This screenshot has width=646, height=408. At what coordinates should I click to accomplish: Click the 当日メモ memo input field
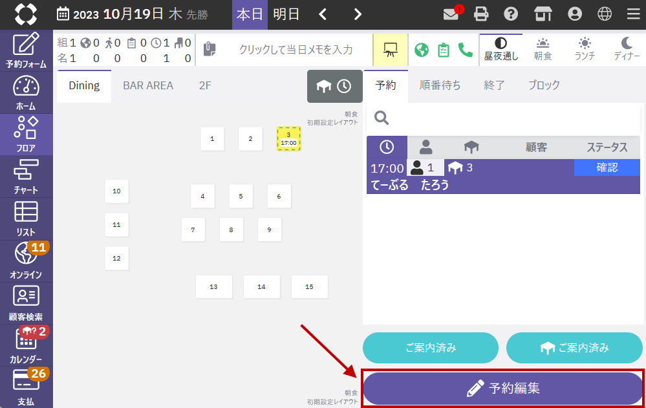296,50
